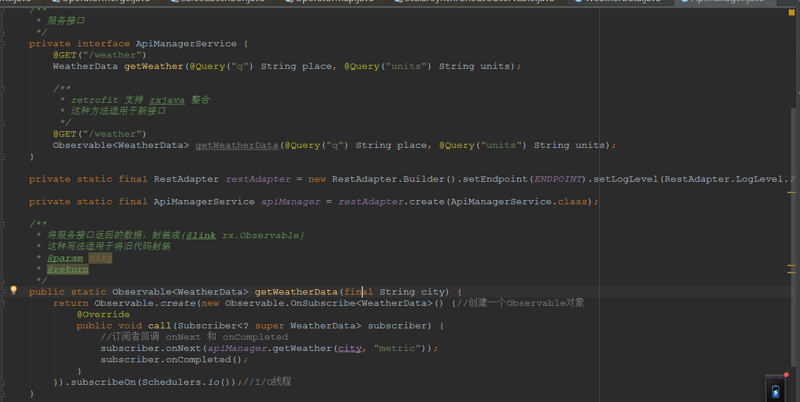Click the comment 订阅者回调 onNext 和 onCompleted
800x402 pixels.
[194, 337]
